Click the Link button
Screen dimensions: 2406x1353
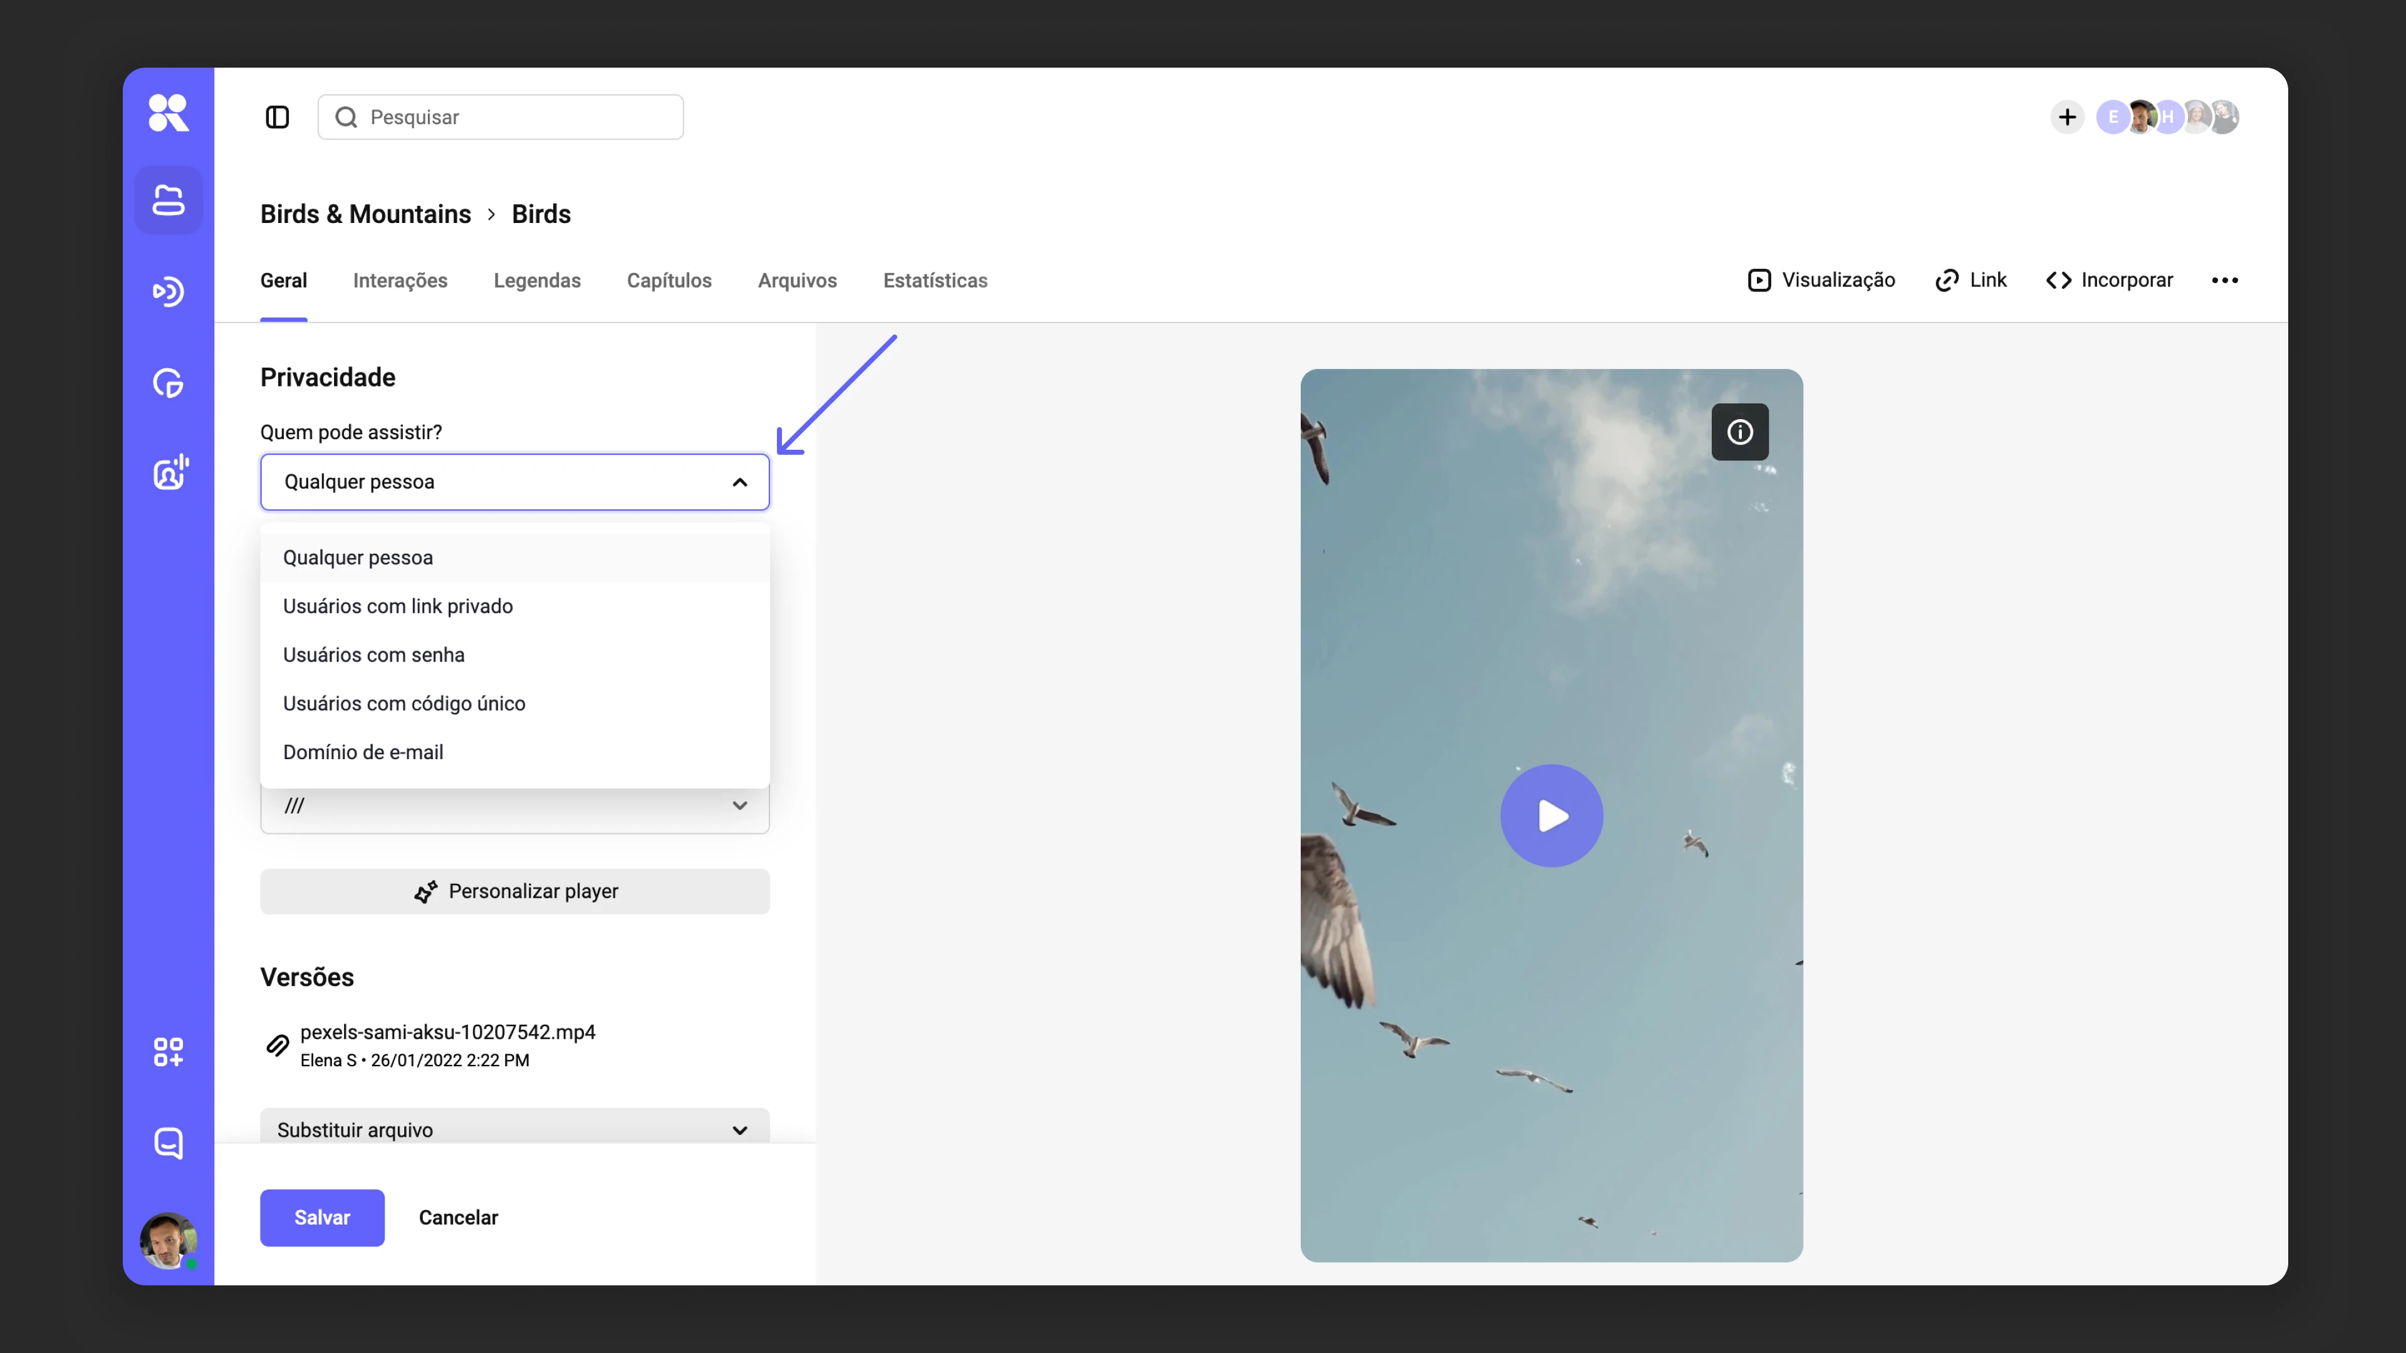click(1971, 280)
